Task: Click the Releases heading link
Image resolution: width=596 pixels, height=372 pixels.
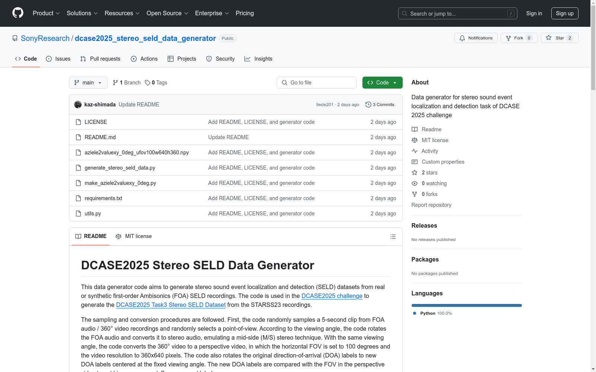Action: coord(424,225)
